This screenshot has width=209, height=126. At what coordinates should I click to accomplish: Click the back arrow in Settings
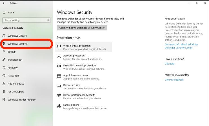(4, 3)
